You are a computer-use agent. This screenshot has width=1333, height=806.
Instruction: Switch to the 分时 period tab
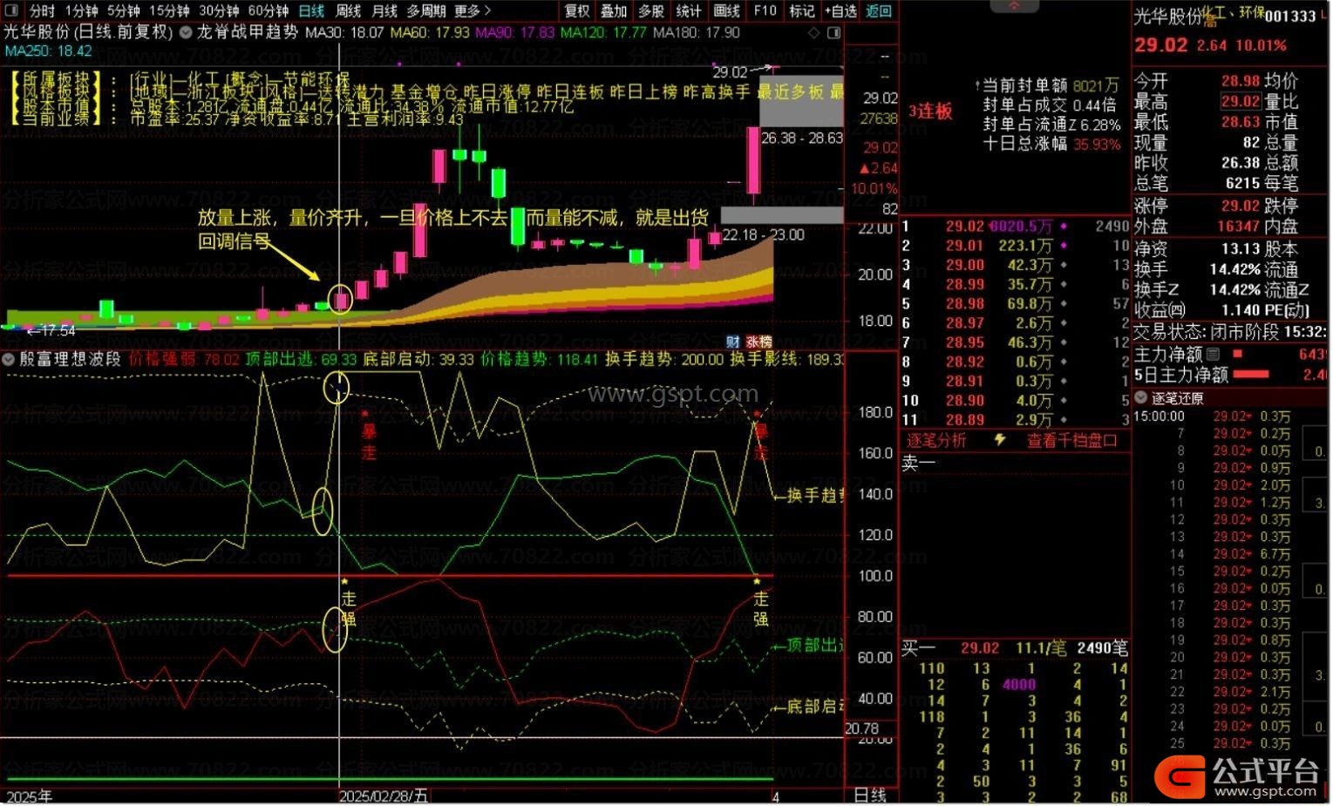42,10
